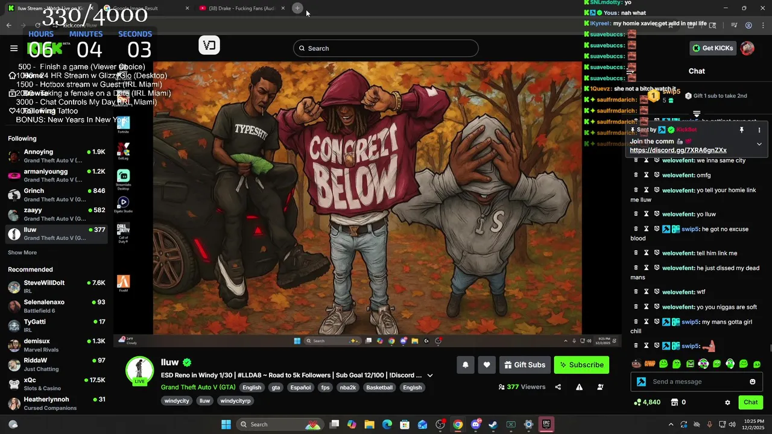
Task: Open Heatherlynnoh recommended channel
Action: coord(57,403)
